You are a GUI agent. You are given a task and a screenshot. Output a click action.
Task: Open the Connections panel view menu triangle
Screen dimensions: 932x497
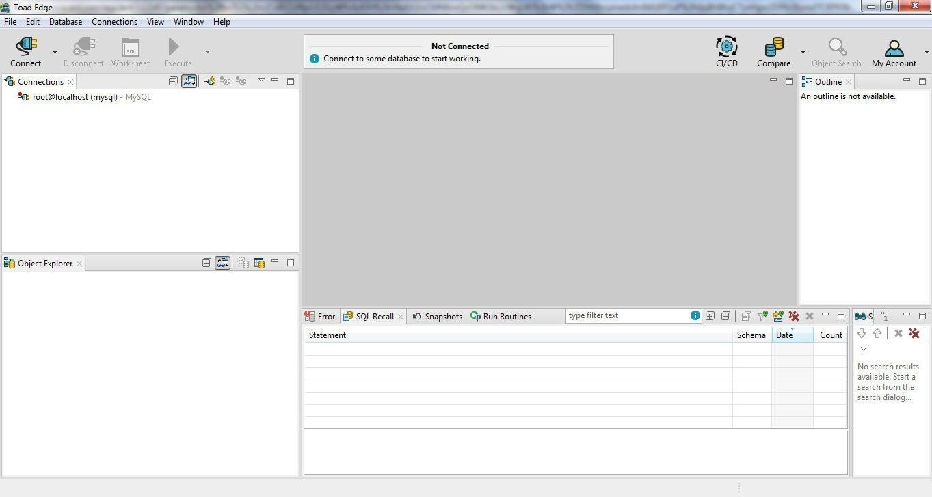point(261,81)
